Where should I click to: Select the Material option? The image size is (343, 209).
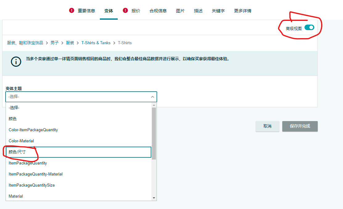pos(79,196)
